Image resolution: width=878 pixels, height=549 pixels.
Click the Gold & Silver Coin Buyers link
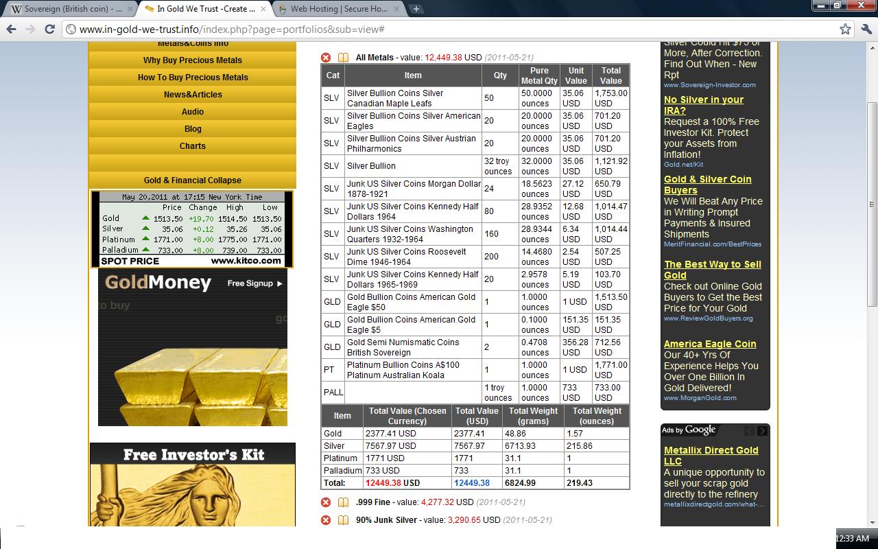pyautogui.click(x=707, y=185)
